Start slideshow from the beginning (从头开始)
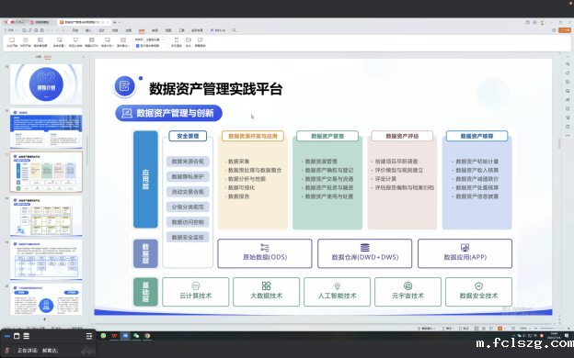The image size is (574, 358). coord(12,42)
